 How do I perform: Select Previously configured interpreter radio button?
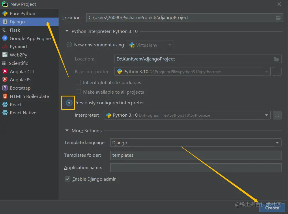point(69,103)
